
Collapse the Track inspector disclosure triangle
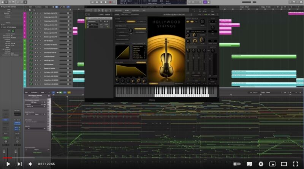[x=2, y=27]
